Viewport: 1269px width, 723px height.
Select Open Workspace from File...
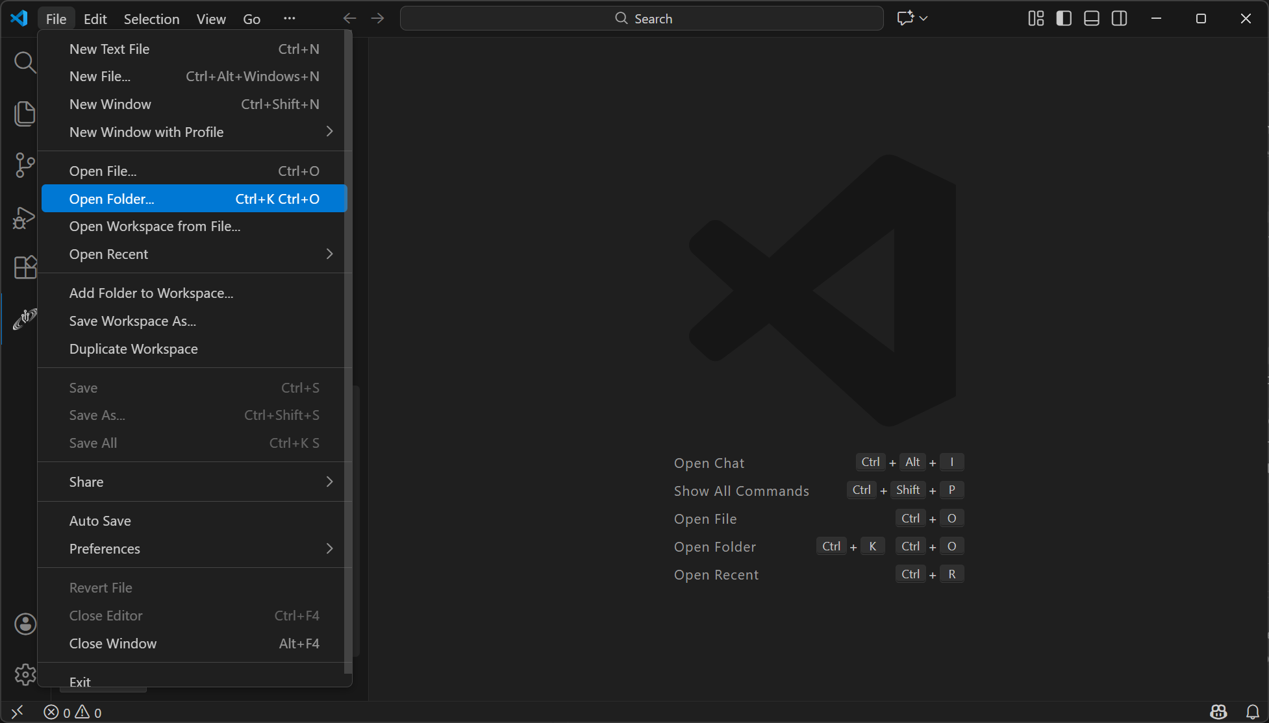pyautogui.click(x=194, y=227)
